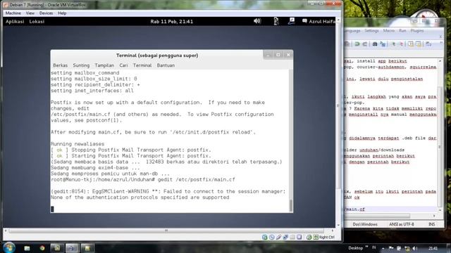
Task: Click the GNOME volume speaker icon
Action: tap(257, 21)
